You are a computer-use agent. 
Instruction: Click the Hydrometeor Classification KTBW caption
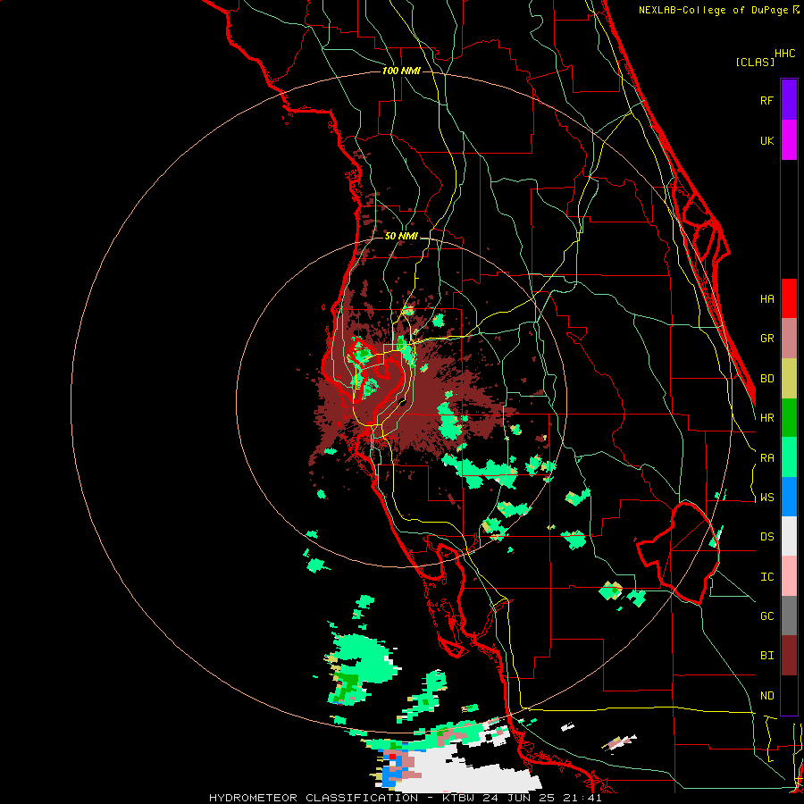[x=405, y=798]
